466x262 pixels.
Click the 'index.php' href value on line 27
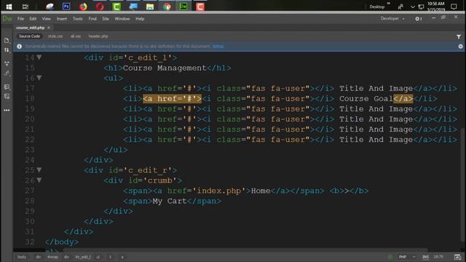coord(219,191)
